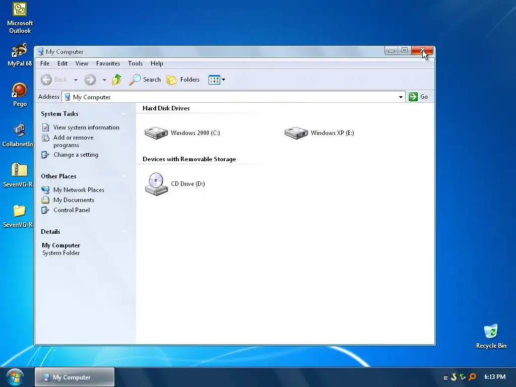
Task: Click View system information link
Action: coord(86,127)
